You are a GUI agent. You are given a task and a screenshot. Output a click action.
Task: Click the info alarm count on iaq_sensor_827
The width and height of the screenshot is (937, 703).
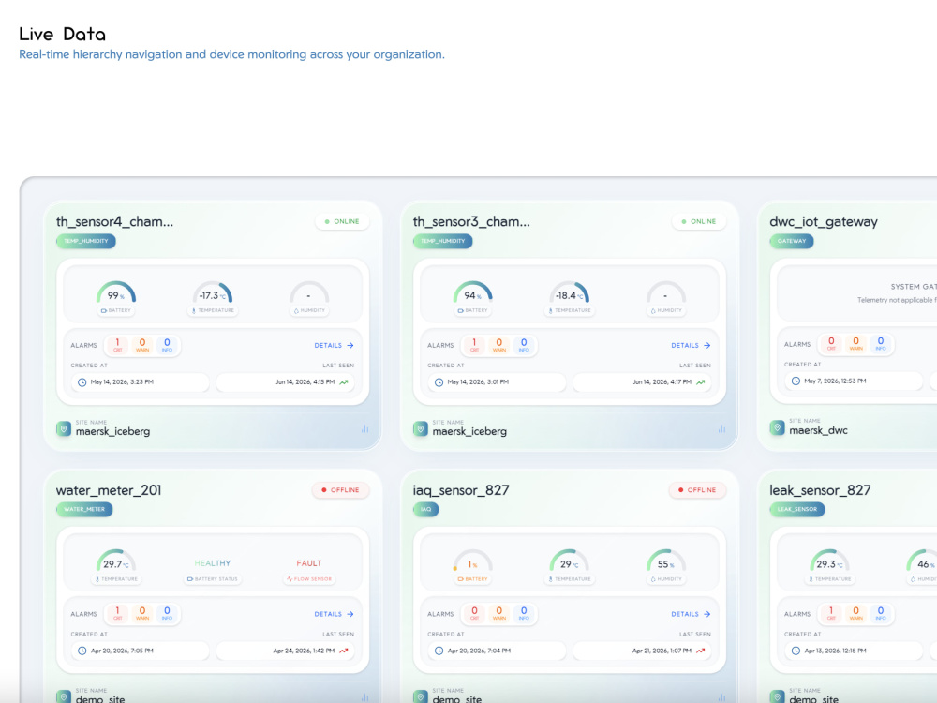[x=524, y=614]
